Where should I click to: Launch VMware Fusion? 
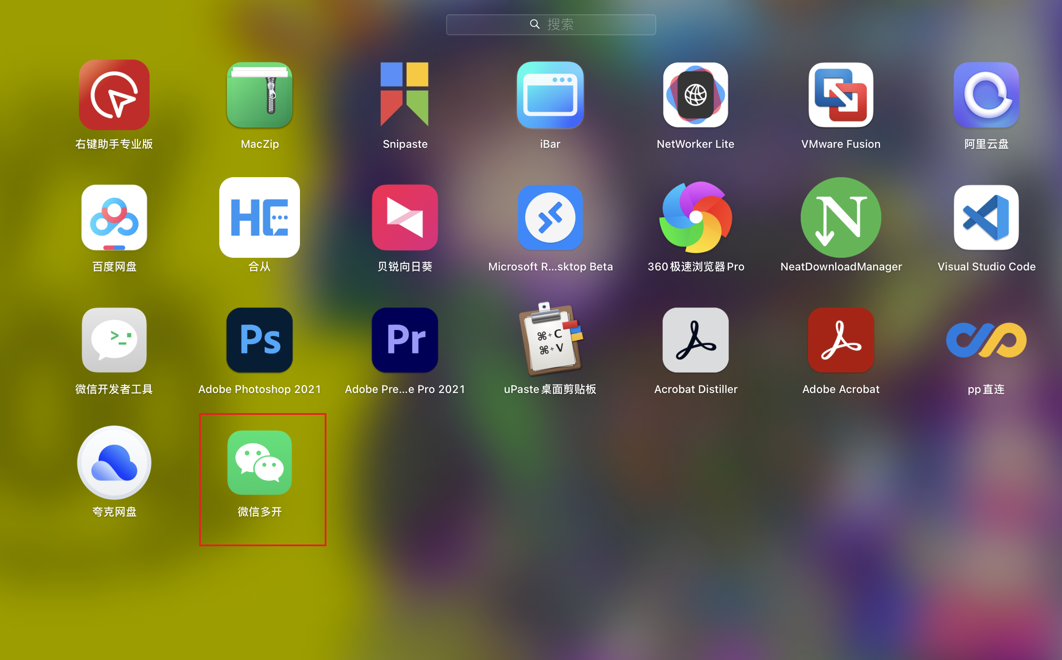point(841,95)
